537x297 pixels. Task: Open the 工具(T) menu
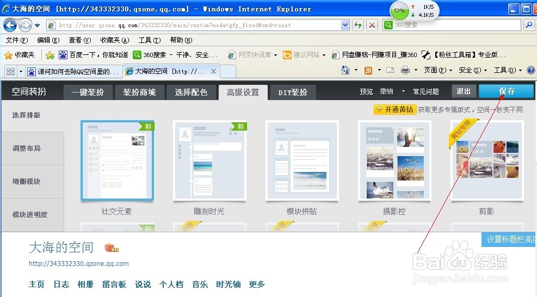point(150,40)
